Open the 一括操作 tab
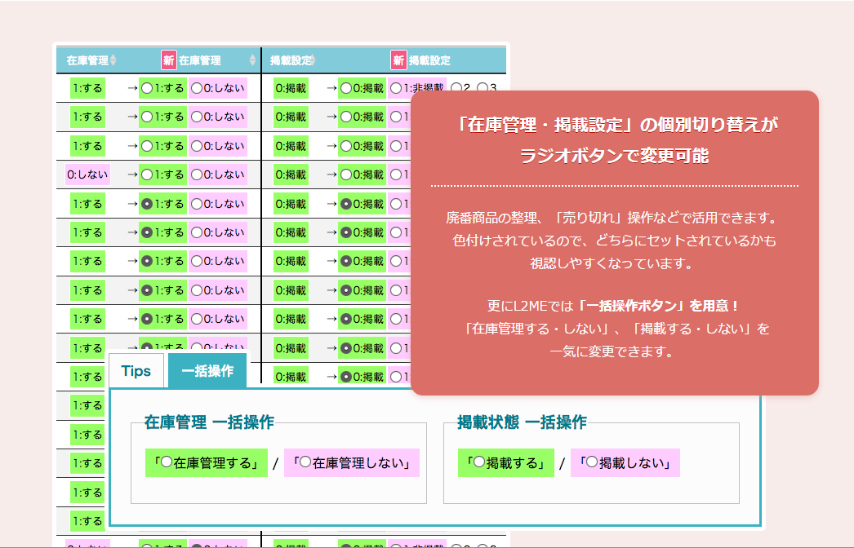The image size is (854, 548). 207,370
